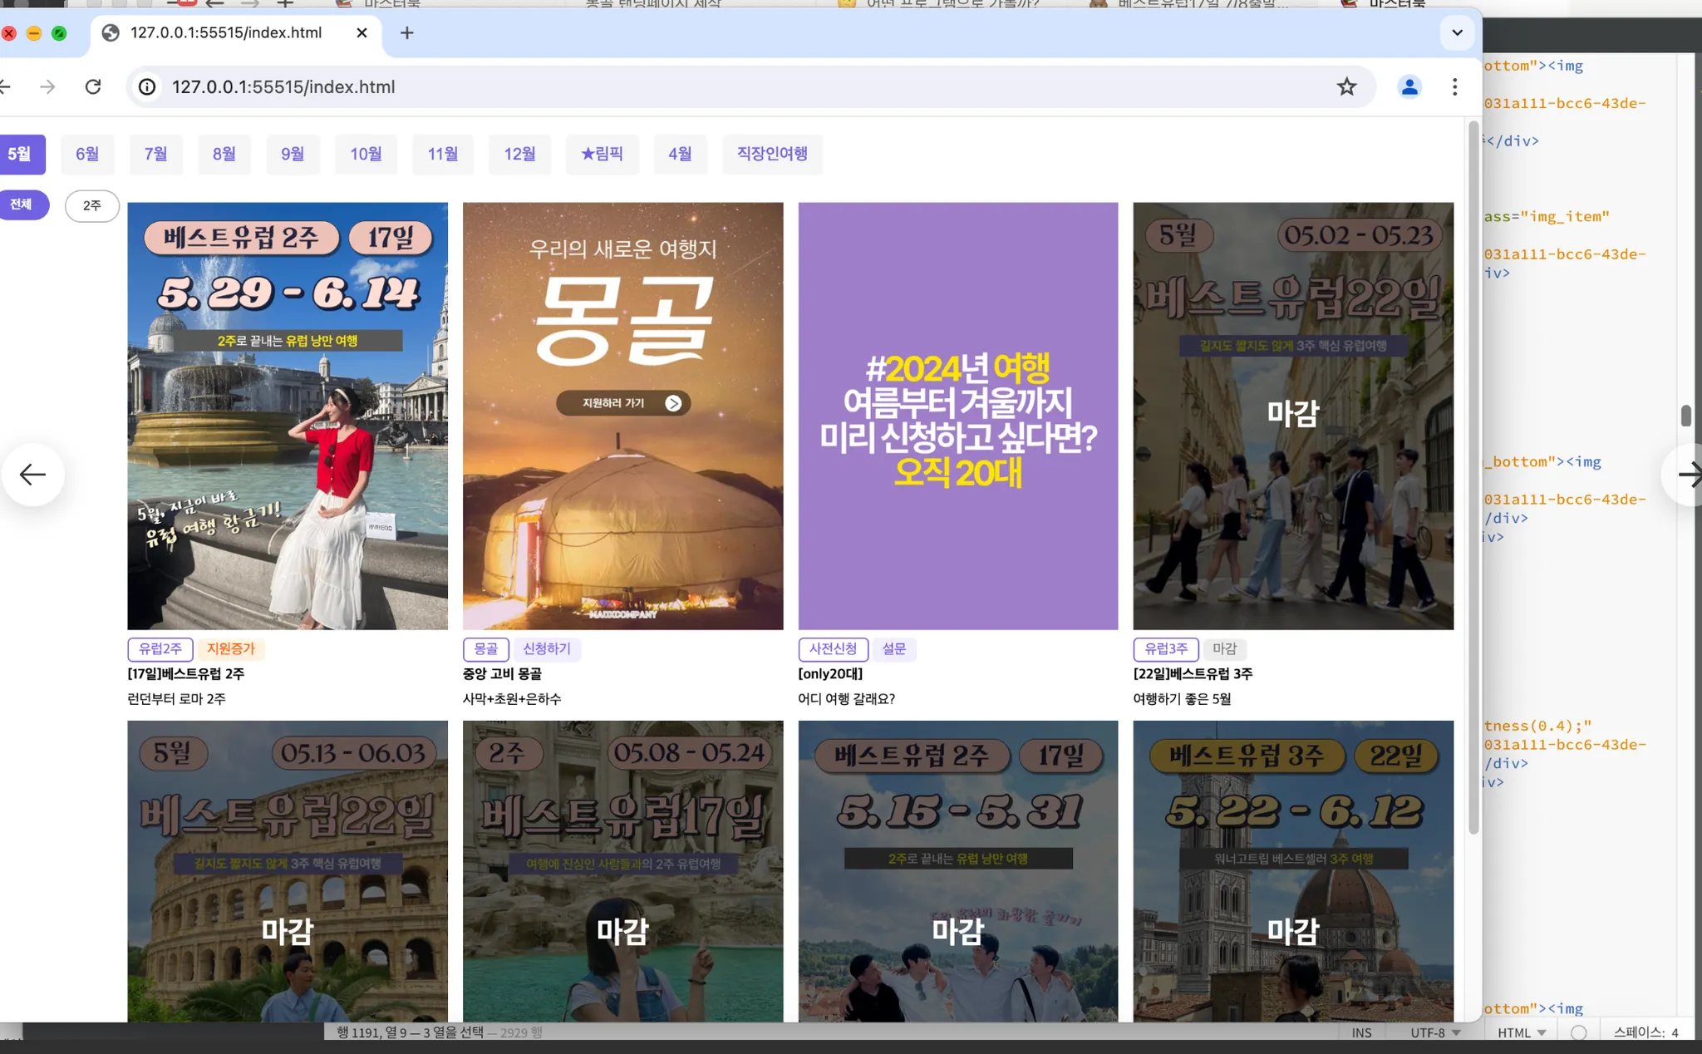Switch to the 6월 month tab
This screenshot has height=1054, width=1702.
pyautogui.click(x=87, y=154)
